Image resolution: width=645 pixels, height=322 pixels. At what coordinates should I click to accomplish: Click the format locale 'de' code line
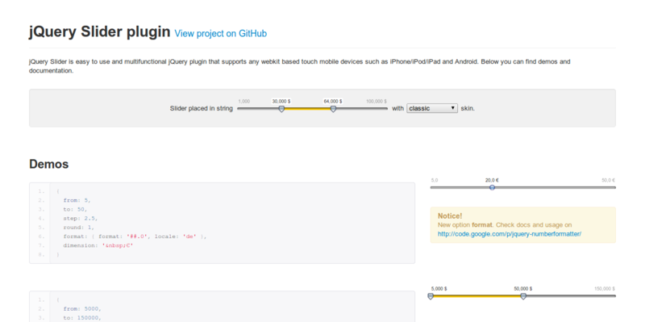point(135,236)
